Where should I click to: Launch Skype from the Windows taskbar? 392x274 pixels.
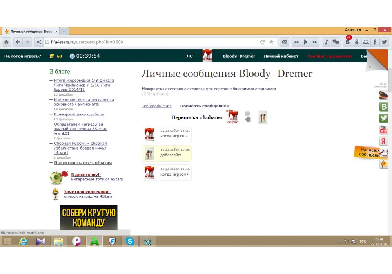pos(130,242)
